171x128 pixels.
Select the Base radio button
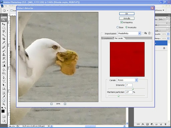pos(118,27)
